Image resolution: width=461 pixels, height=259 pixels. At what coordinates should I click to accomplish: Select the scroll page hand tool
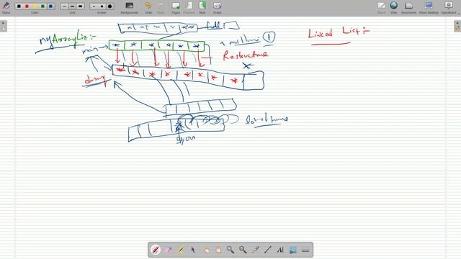218,250
